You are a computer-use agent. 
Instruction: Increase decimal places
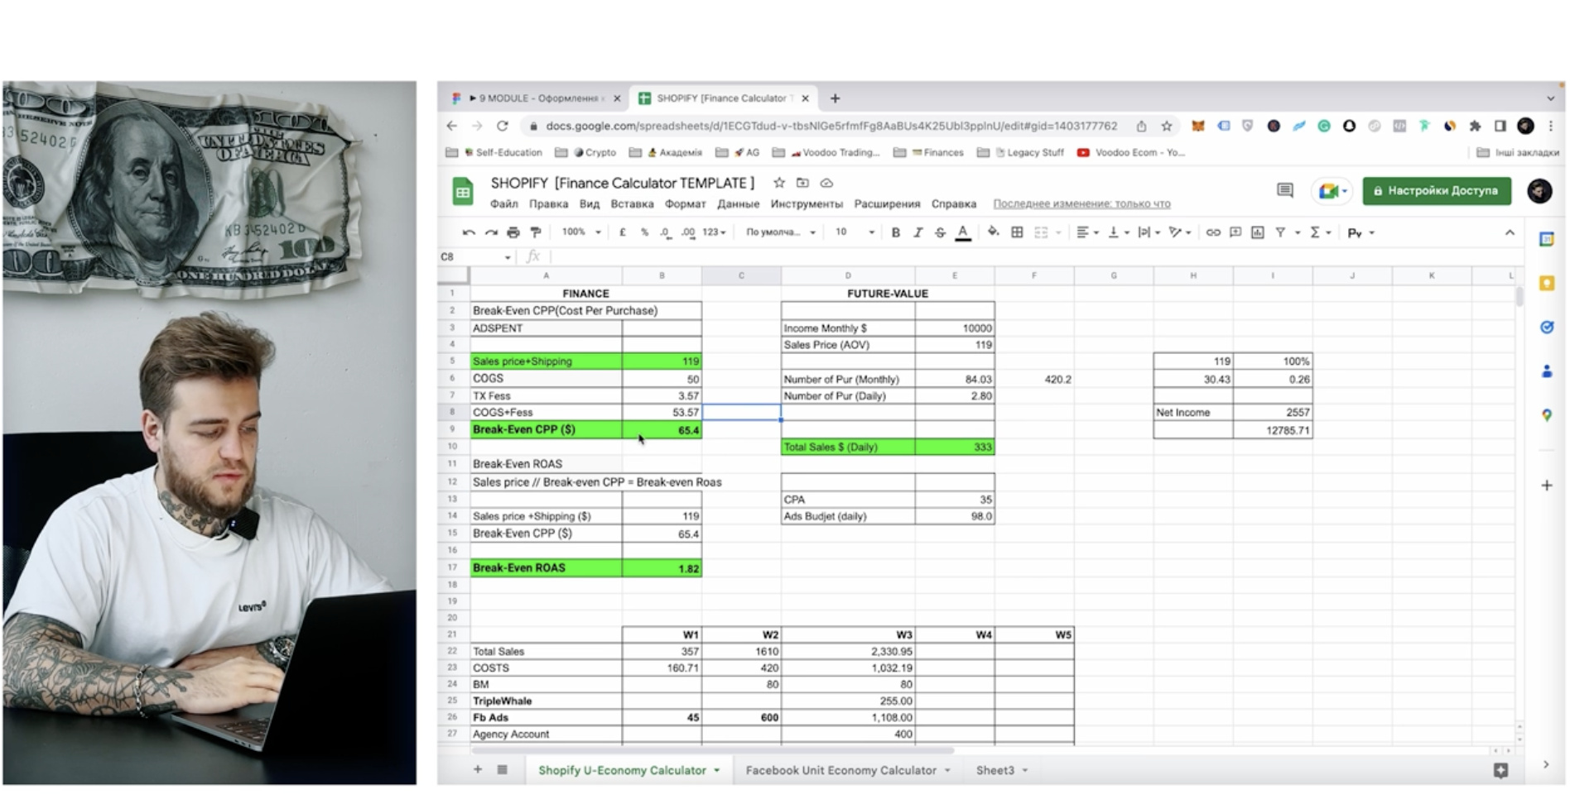click(688, 232)
